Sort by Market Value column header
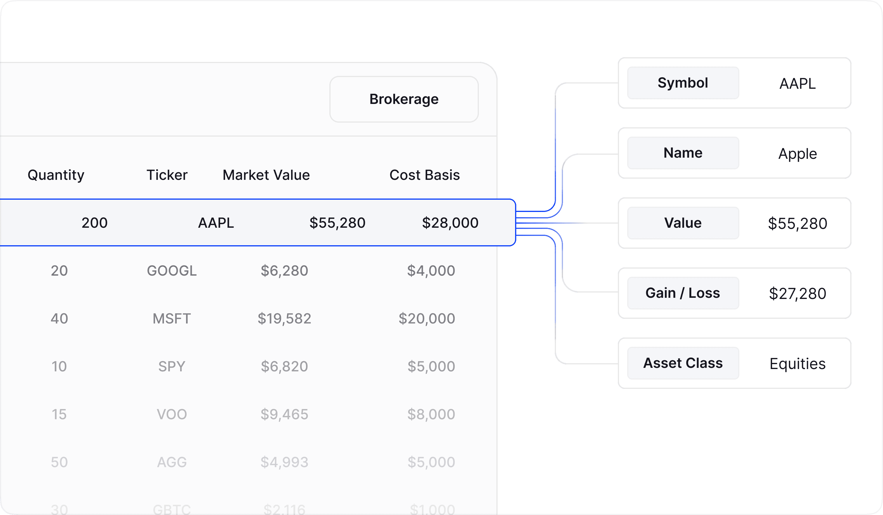The width and height of the screenshot is (883, 515). coord(266,175)
